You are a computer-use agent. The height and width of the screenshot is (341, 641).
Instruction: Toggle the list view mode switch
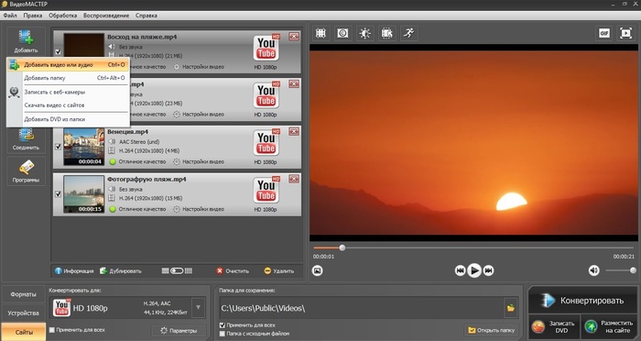tap(177, 271)
